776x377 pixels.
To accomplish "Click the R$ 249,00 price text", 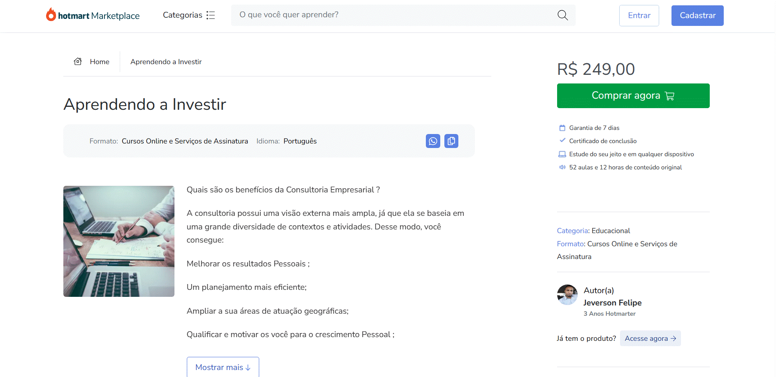I will click(x=596, y=69).
